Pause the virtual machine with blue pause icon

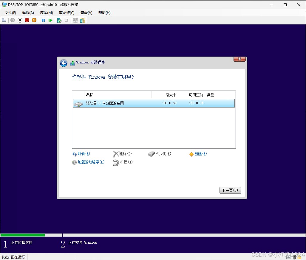tap(43, 20)
